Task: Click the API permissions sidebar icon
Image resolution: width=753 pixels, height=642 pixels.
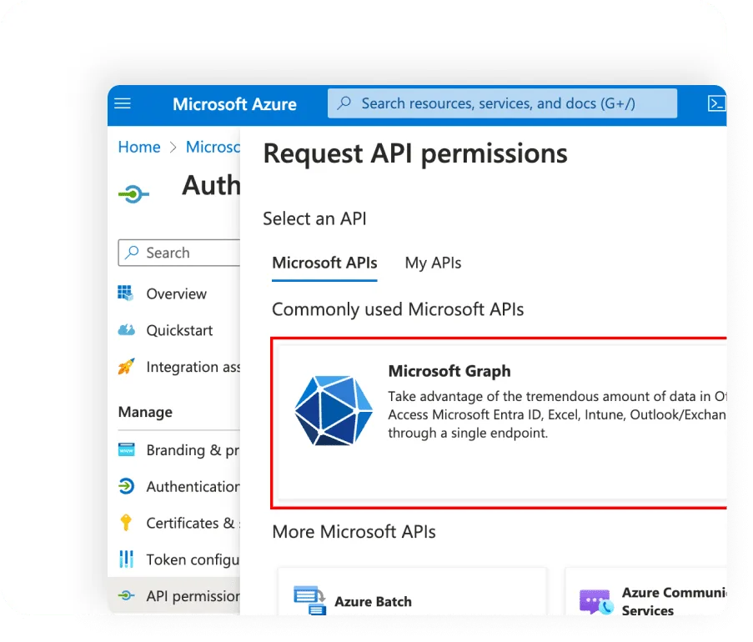Action: click(x=126, y=595)
